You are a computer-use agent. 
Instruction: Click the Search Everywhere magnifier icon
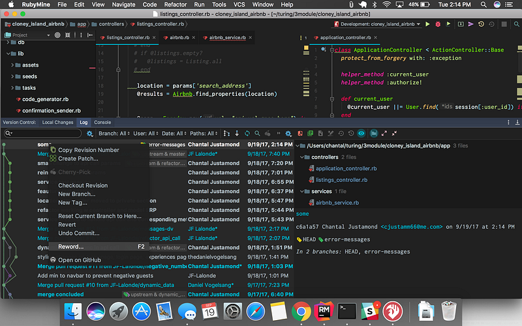(x=515, y=24)
